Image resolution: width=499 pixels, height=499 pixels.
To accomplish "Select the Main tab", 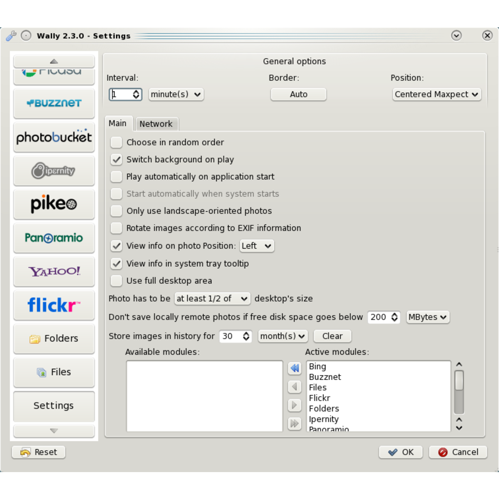I will tap(118, 123).
